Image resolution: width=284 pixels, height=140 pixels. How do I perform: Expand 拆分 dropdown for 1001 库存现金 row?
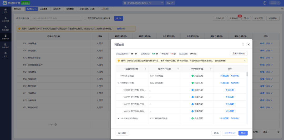coord(269,43)
